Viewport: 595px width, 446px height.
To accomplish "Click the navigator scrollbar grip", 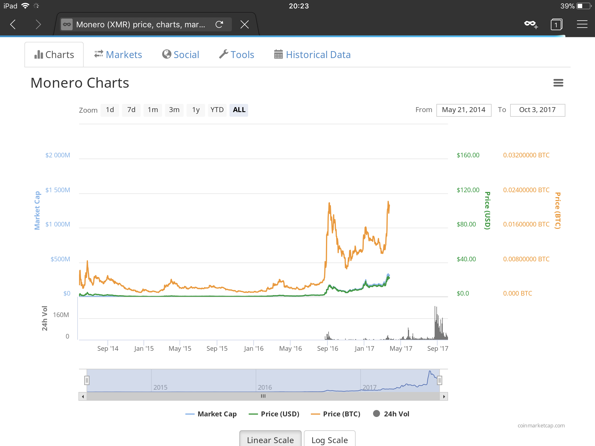I will pyautogui.click(x=263, y=396).
